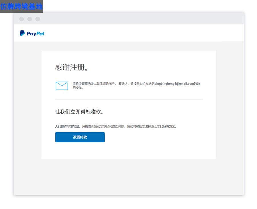Click empty white space below 设置付款 button
The height and width of the screenshot is (209, 257).
(129, 151)
